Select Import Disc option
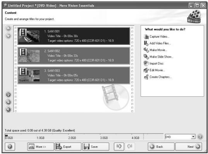This screenshot has height=154, width=208. click(x=156, y=63)
